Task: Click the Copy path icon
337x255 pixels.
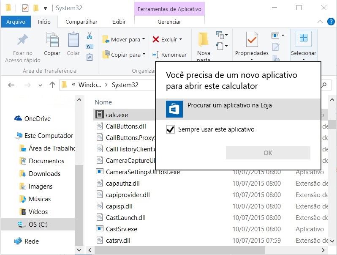Action: (x=90, y=46)
